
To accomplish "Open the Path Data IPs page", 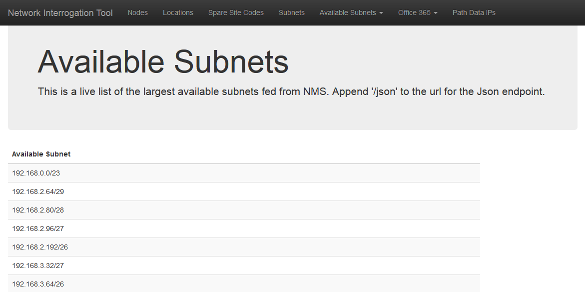I will 474,12.
